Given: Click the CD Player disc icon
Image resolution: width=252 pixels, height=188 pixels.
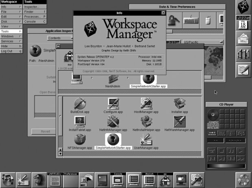Looking at the screenshot, I should pyautogui.click(x=213, y=115).
